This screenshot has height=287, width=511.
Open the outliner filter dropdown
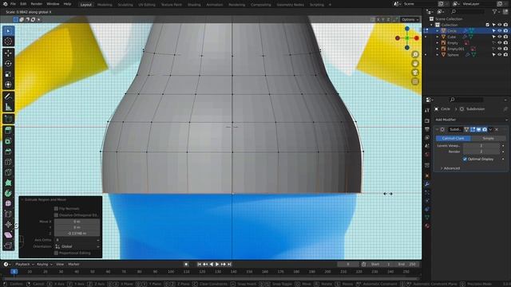[496, 12]
